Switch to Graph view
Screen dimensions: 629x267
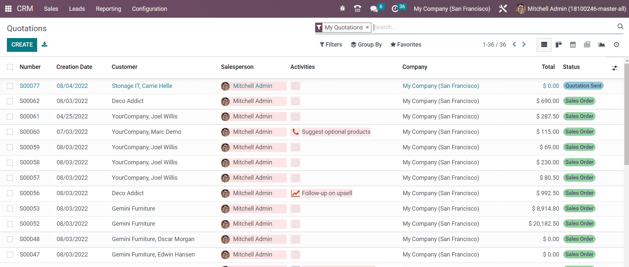pyautogui.click(x=601, y=45)
